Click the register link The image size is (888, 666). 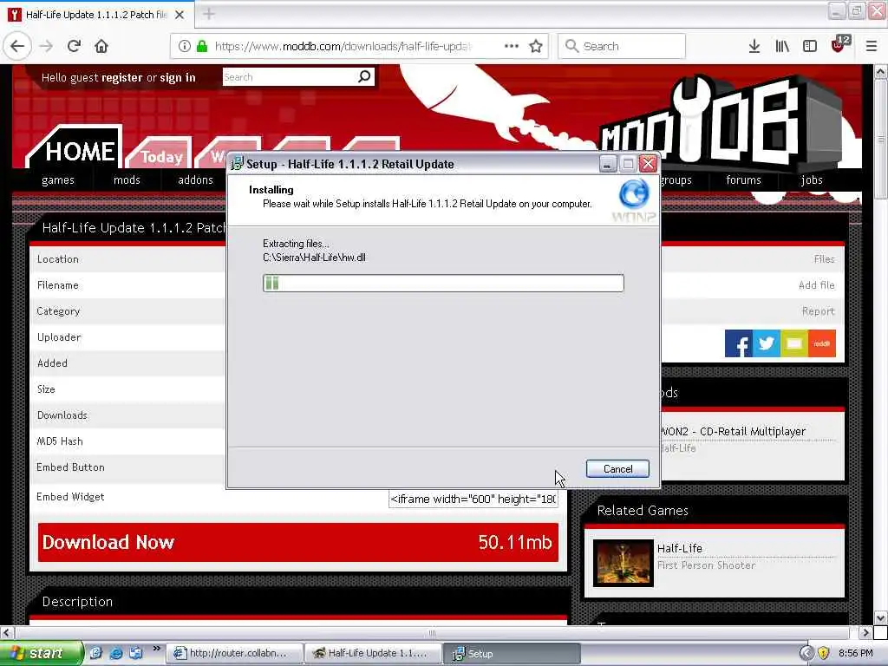[122, 77]
